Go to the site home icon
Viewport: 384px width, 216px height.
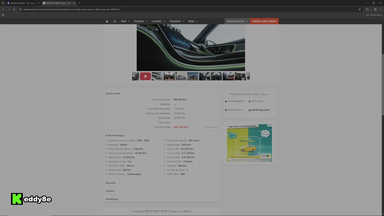[107, 21]
